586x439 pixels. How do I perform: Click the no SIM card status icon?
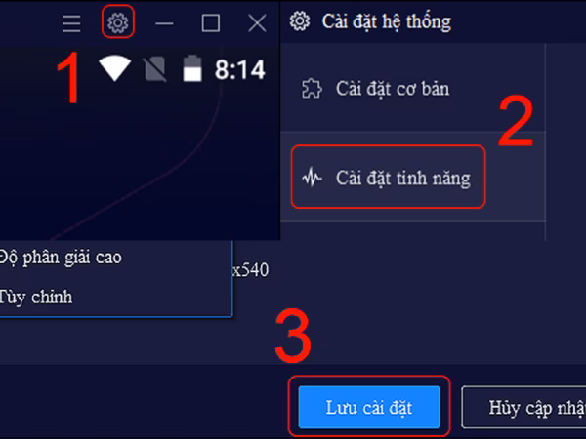click(154, 69)
